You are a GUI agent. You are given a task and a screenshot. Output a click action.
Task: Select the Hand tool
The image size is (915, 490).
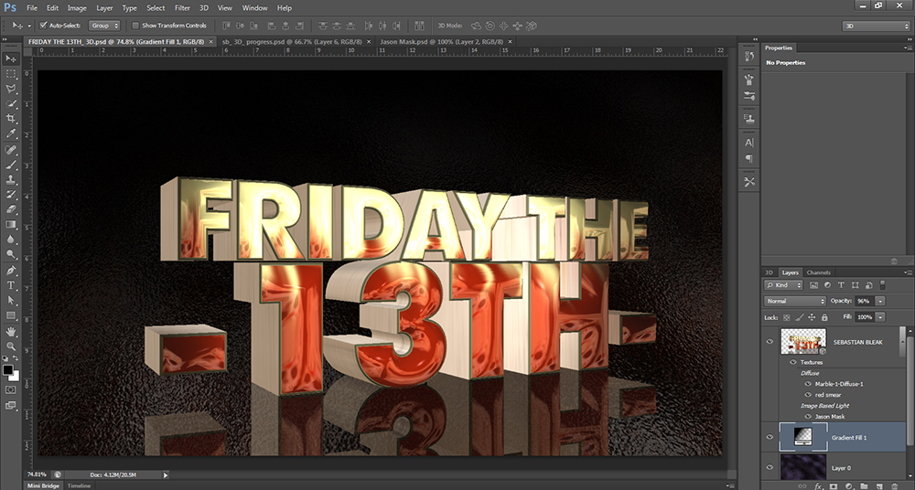tap(12, 331)
